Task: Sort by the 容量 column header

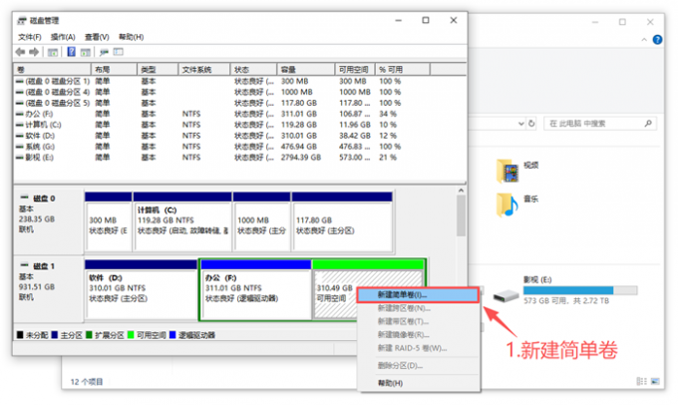Action: point(306,69)
